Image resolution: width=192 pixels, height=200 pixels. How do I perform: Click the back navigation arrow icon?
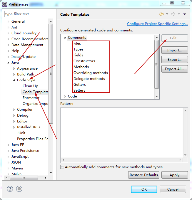pyautogui.click(x=161, y=14)
